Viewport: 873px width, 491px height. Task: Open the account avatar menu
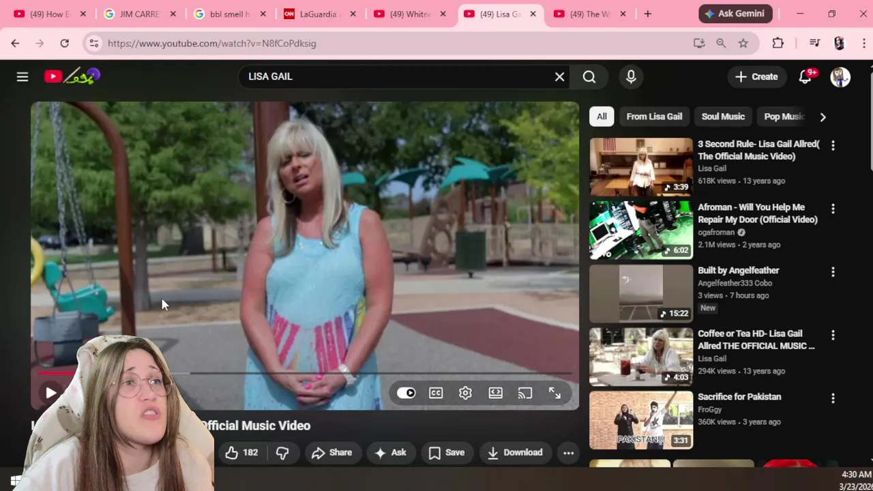pos(840,76)
